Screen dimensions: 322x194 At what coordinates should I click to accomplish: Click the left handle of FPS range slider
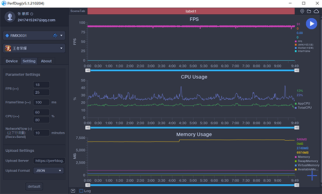87,70
